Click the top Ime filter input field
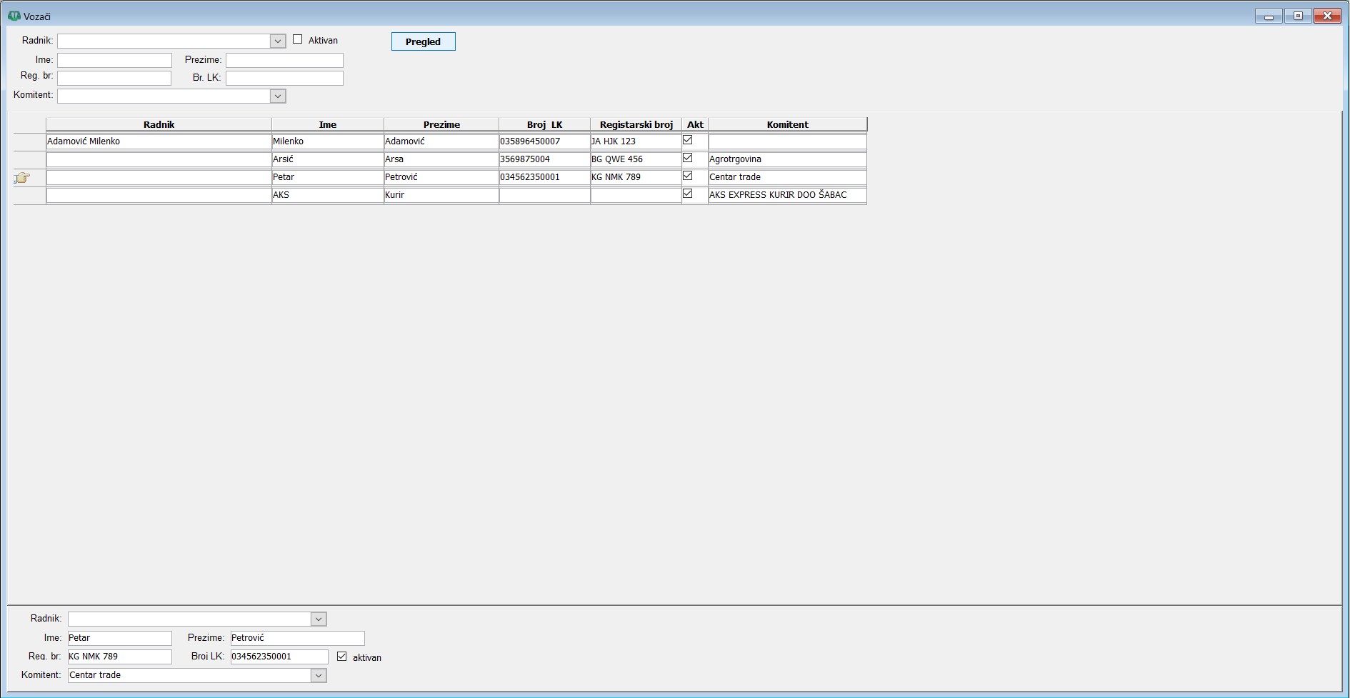This screenshot has height=698, width=1350. click(114, 61)
